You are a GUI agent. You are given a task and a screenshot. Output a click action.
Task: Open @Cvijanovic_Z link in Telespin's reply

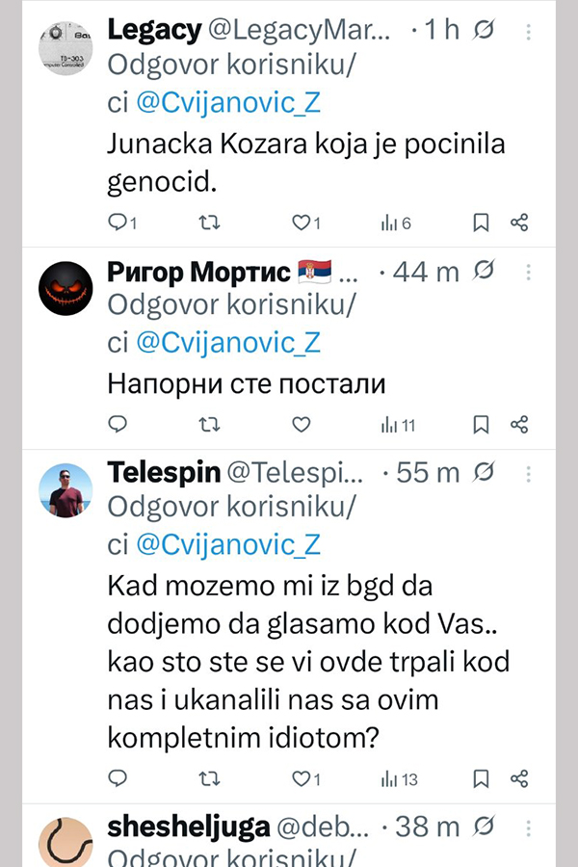[x=227, y=544]
